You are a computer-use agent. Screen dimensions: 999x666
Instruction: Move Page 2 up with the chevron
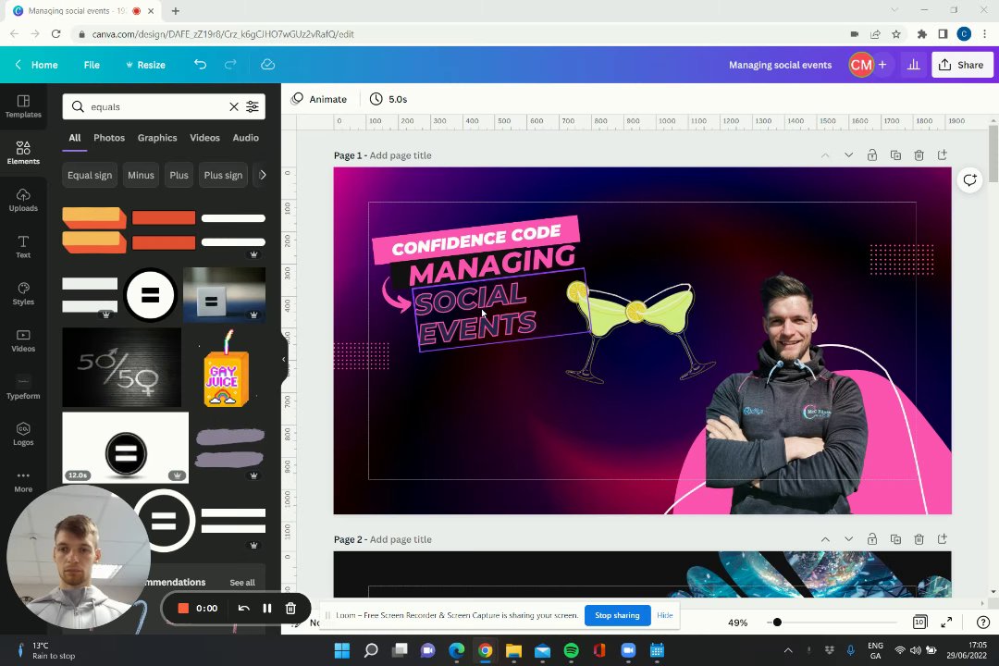[x=825, y=539]
